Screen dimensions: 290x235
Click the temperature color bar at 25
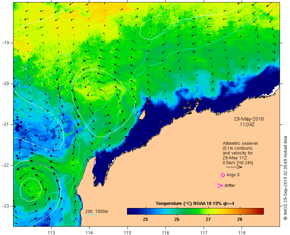146,211
